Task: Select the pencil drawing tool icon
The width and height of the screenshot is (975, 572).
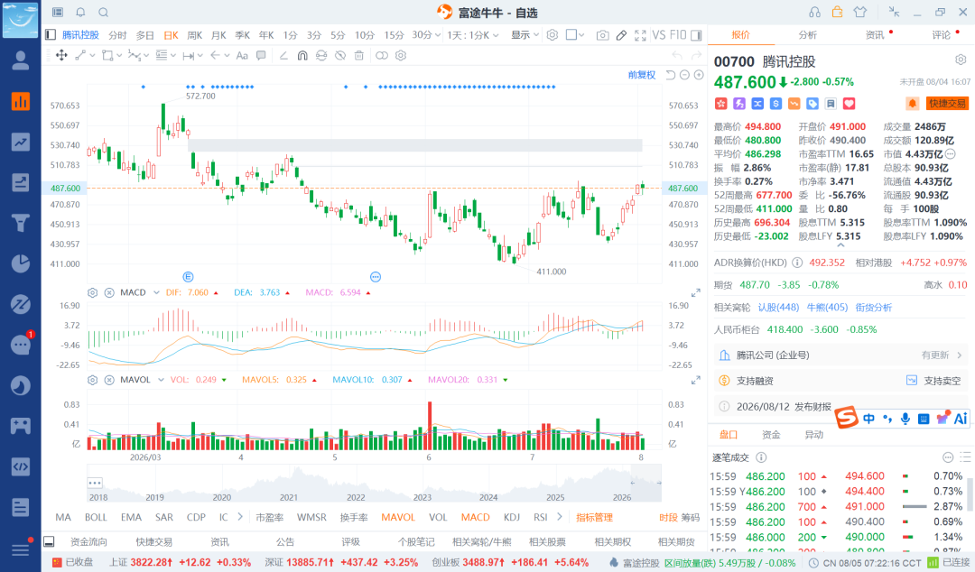Action: pyautogui.click(x=621, y=35)
